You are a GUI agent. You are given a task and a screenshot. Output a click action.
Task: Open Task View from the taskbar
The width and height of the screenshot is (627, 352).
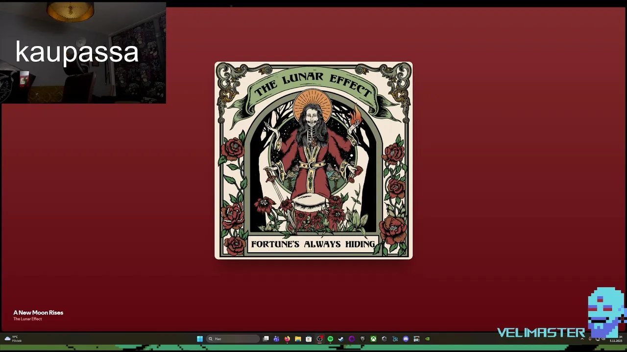[265, 339]
